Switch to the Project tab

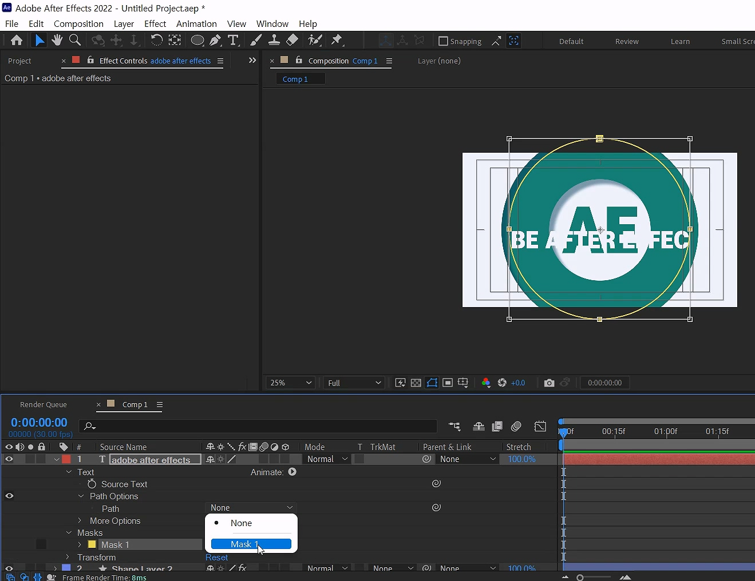pyautogui.click(x=19, y=61)
